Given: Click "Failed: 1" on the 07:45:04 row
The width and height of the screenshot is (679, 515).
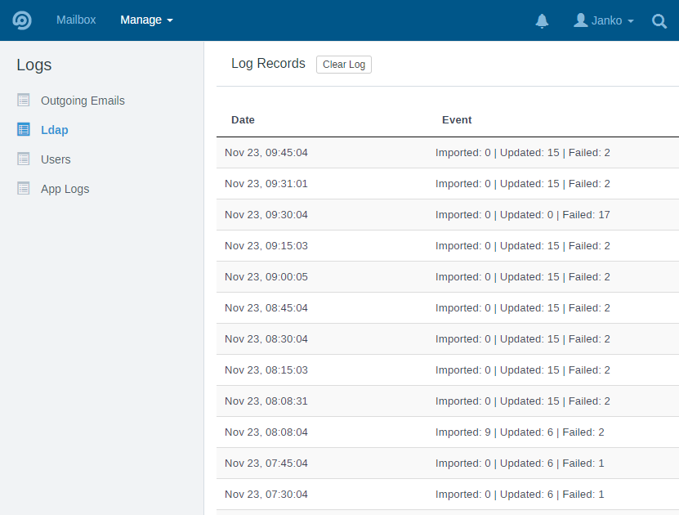Looking at the screenshot, I should pyautogui.click(x=584, y=463).
